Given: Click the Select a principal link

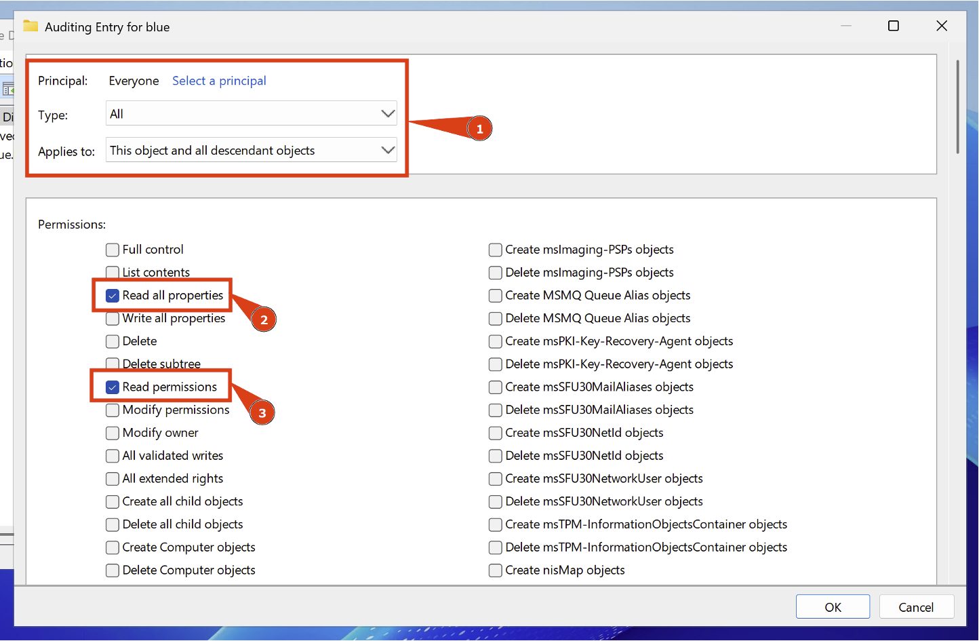Looking at the screenshot, I should (x=218, y=80).
